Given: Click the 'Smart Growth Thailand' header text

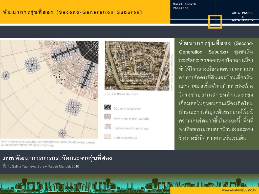Looking at the screenshot, I should coord(184,6).
